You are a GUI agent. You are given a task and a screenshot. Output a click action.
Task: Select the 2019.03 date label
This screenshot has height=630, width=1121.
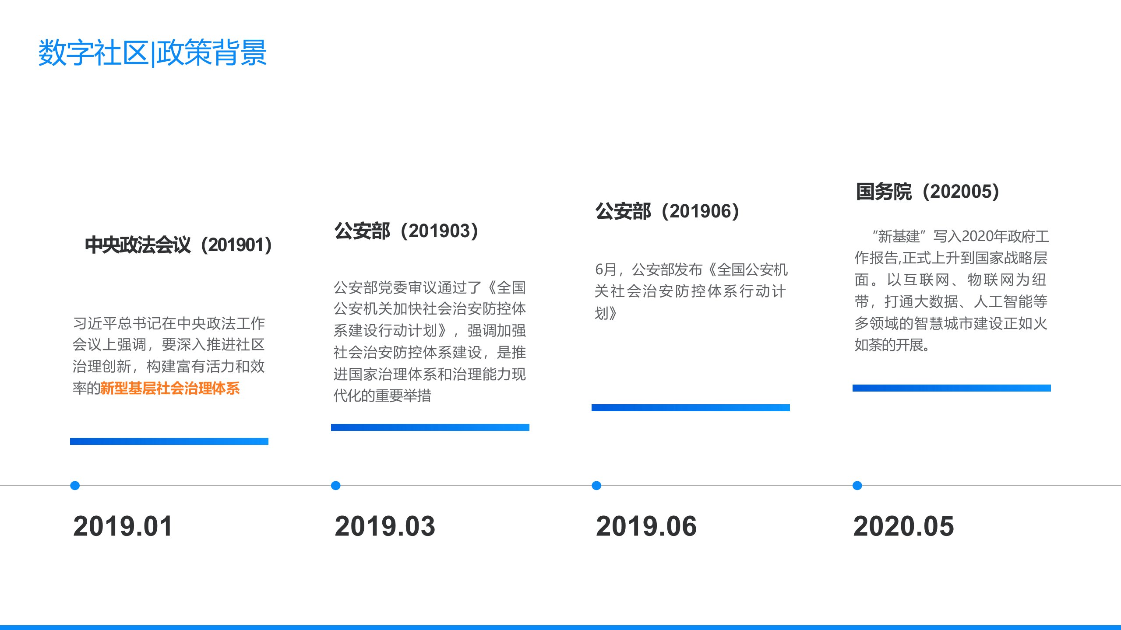pos(385,526)
